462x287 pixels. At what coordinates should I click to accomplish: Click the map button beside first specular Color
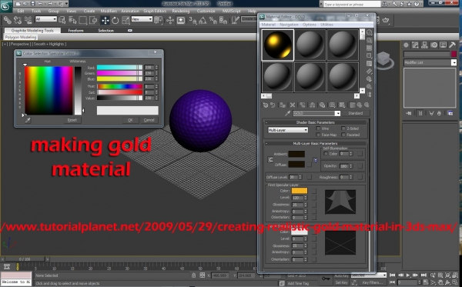tap(314, 191)
